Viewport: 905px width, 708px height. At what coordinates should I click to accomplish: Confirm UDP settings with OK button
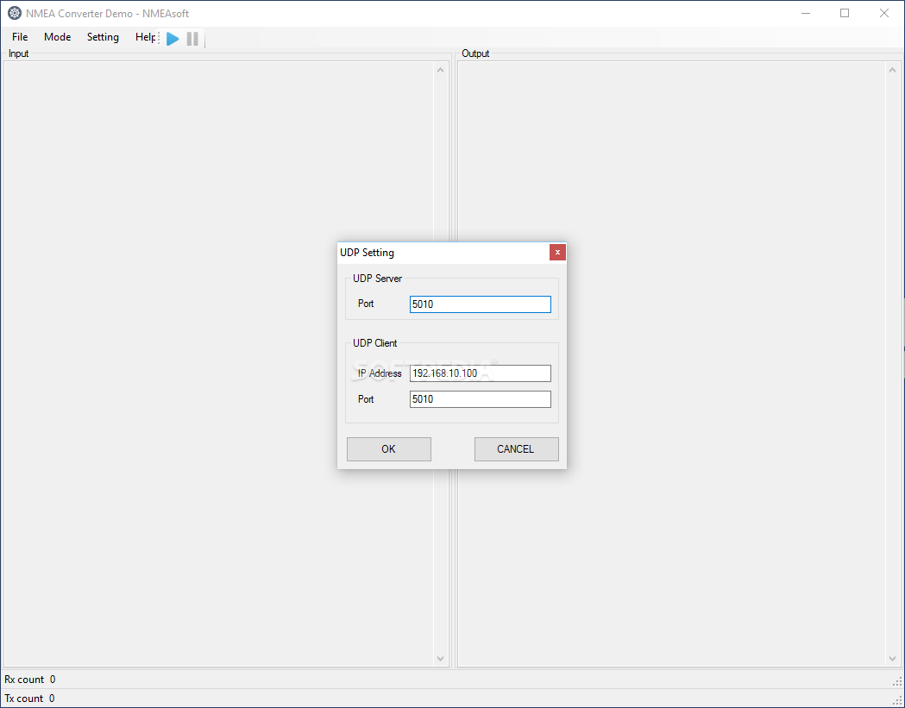[388, 449]
